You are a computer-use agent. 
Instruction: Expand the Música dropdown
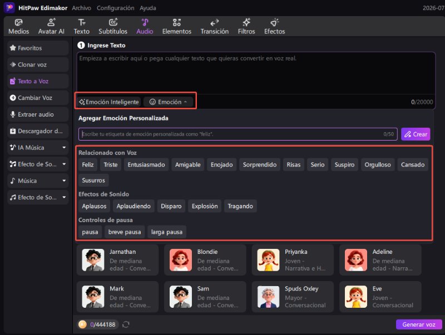click(64, 181)
